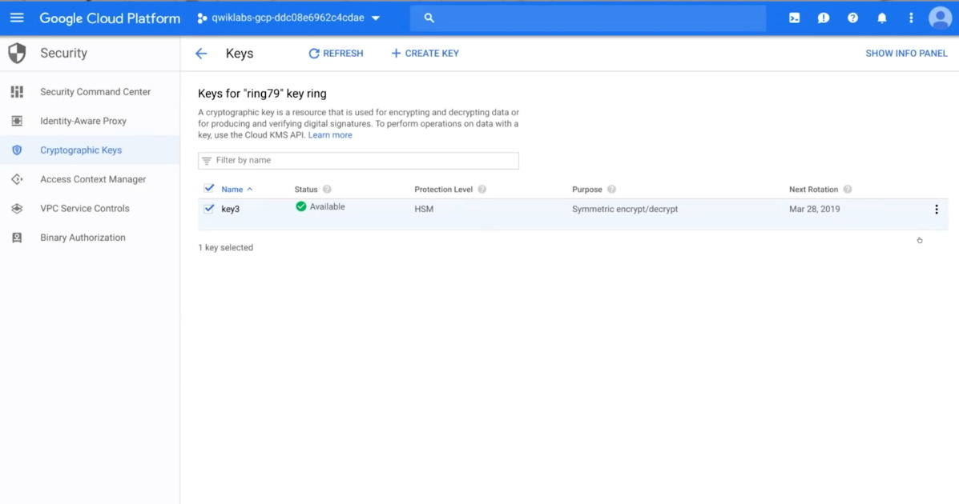Click the Access Context Manager icon
Screen dimensions: 959x504
click(x=17, y=179)
